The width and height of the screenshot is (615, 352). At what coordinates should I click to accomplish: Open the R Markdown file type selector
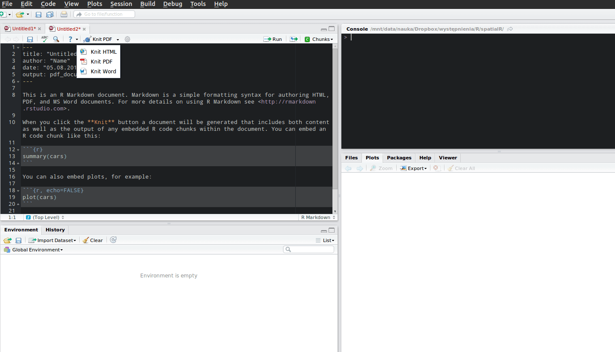pyautogui.click(x=318, y=217)
